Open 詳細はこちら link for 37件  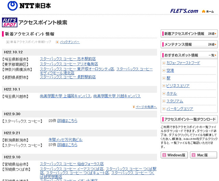(67, 145)
